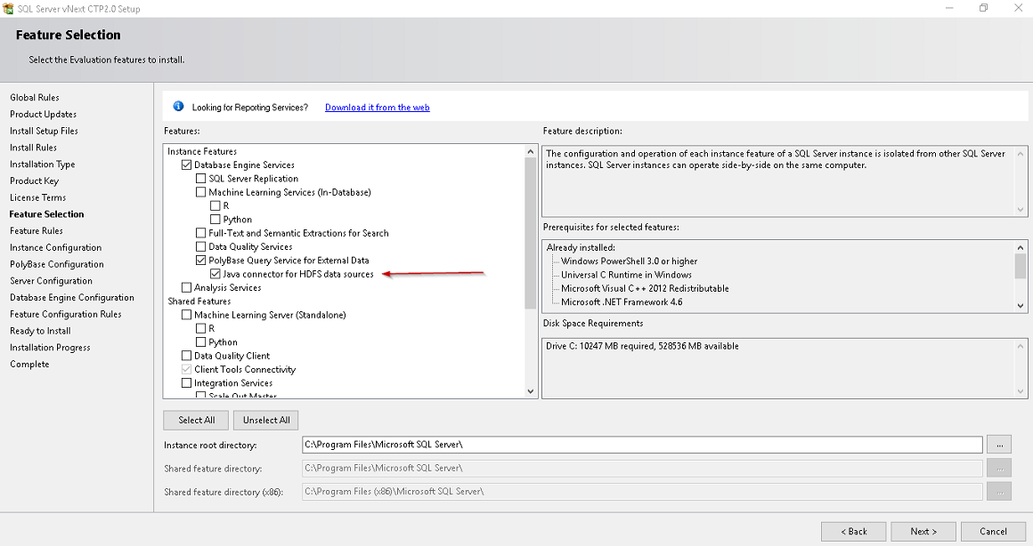1033x546 pixels.
Task: Uncheck Database Engine Services checkbox
Action: [x=186, y=165]
